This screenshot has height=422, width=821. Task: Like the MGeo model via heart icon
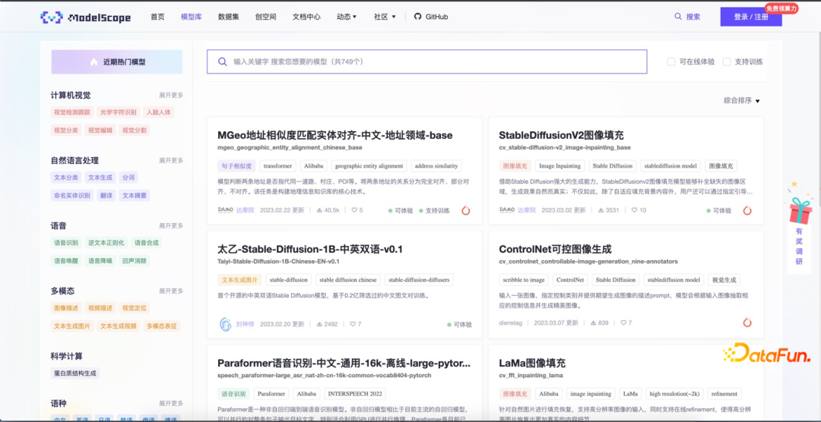coord(354,210)
